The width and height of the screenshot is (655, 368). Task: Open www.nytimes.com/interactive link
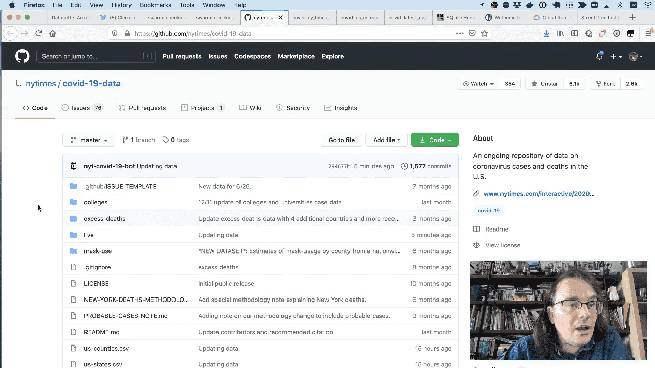(539, 194)
